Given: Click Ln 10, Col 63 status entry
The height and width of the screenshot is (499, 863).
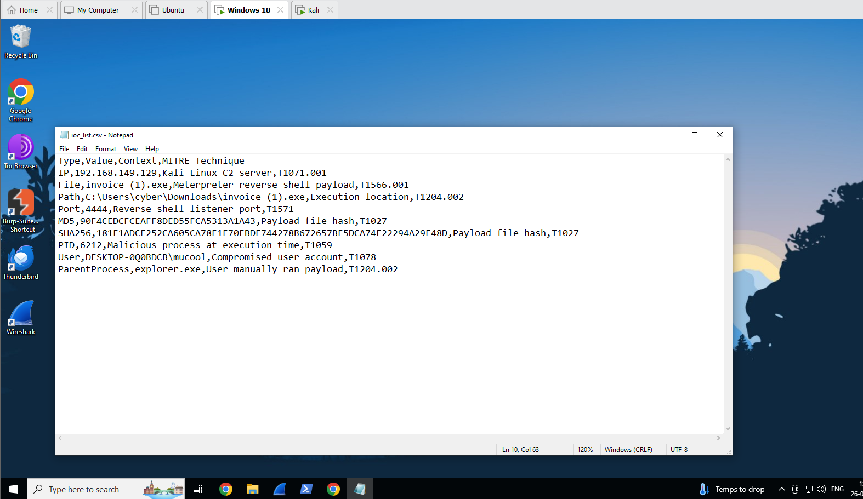Looking at the screenshot, I should 520,450.
